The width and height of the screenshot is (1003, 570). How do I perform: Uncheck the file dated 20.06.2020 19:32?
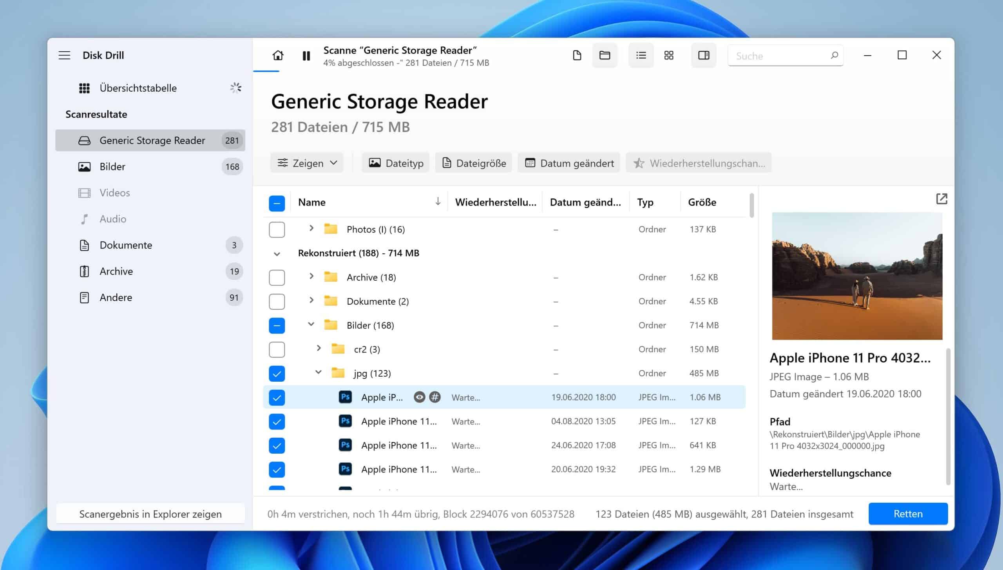tap(277, 469)
